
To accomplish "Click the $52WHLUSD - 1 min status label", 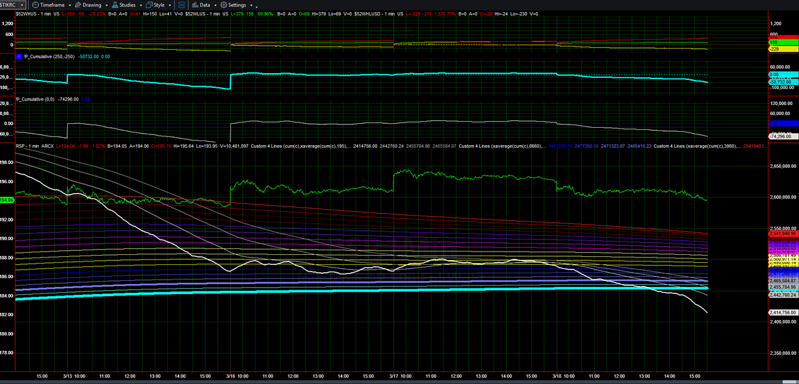I will coord(376,13).
